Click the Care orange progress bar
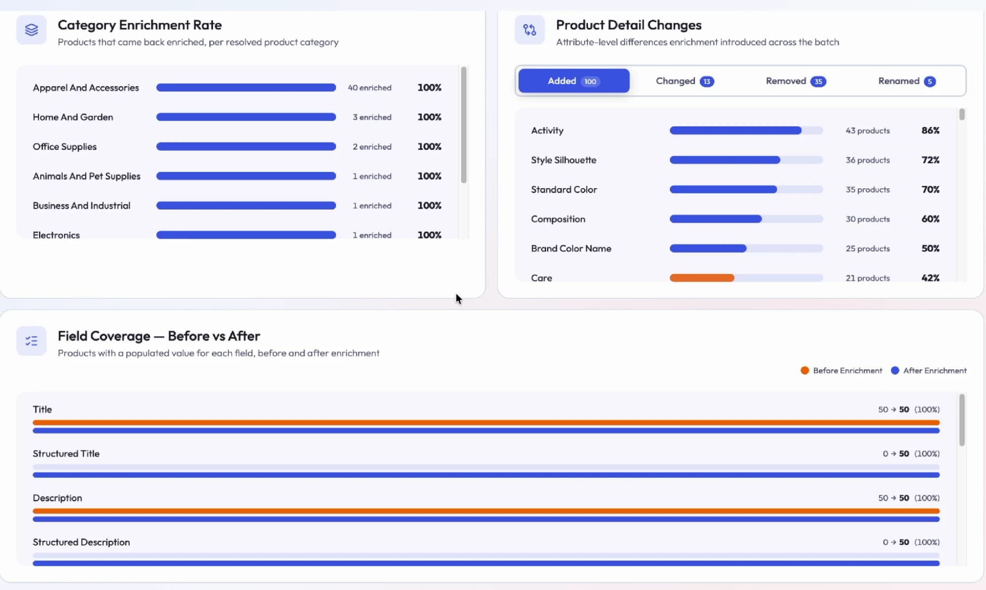The width and height of the screenshot is (986, 590). (x=702, y=278)
